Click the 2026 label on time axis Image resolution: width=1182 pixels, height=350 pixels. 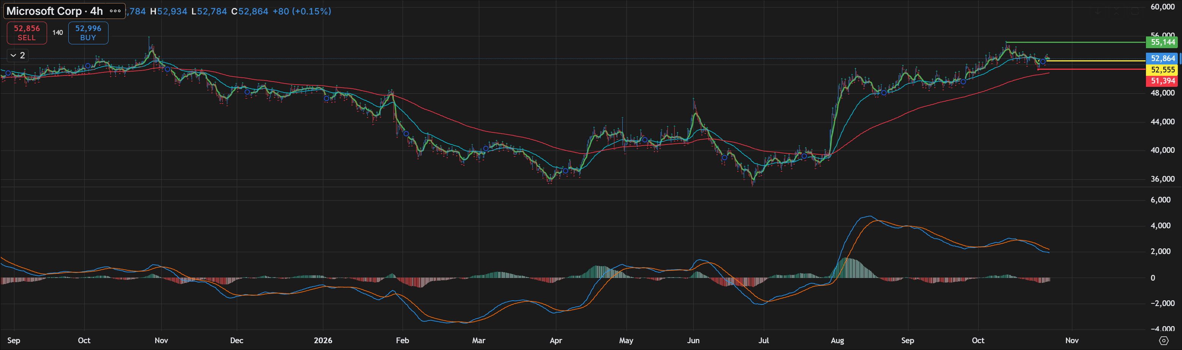(323, 341)
